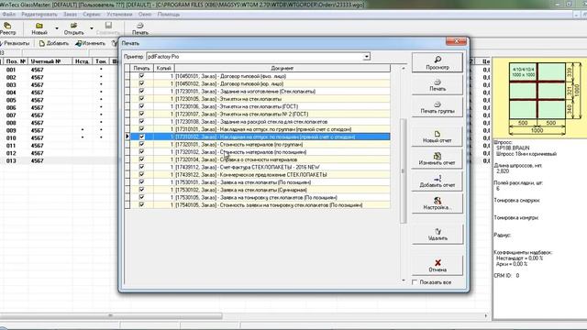
Task: Cancel the dialog with red X Отмена
Action: click(437, 266)
